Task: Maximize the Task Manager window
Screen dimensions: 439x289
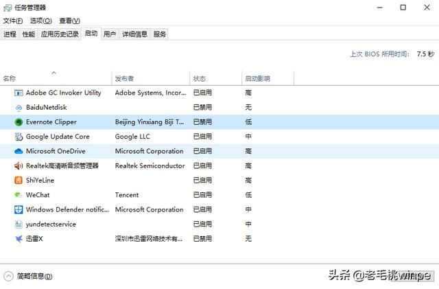Action: point(403,8)
